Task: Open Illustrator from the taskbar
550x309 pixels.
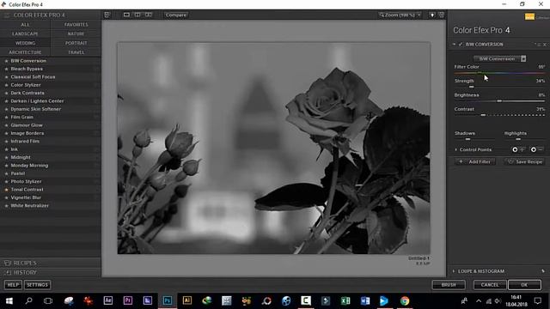Action: click(187, 300)
